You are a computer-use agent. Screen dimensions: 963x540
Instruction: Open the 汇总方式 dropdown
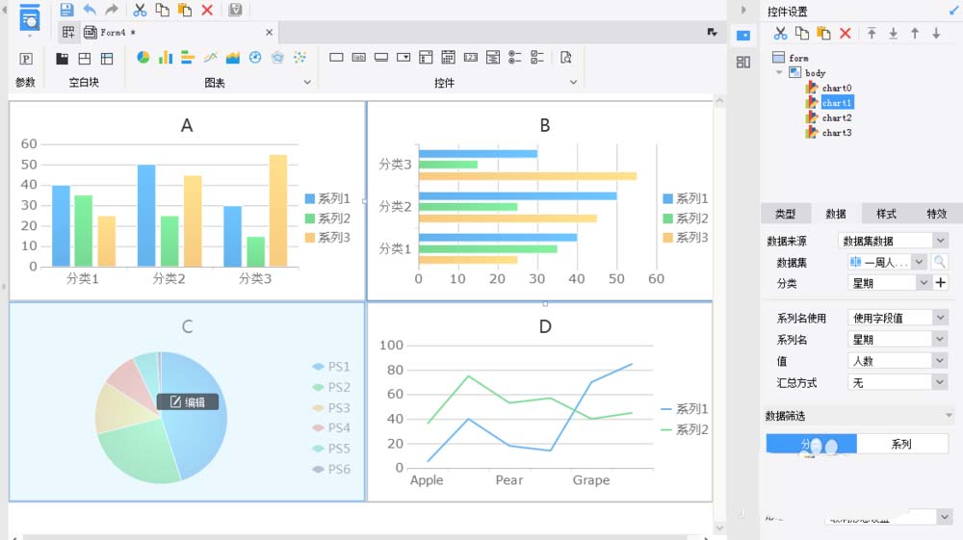point(940,382)
